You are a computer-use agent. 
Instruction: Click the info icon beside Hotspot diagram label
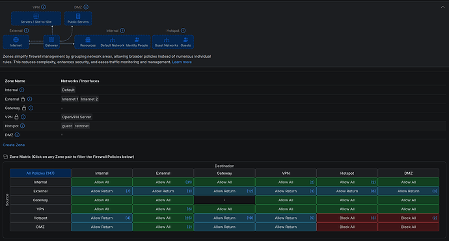coord(183,31)
